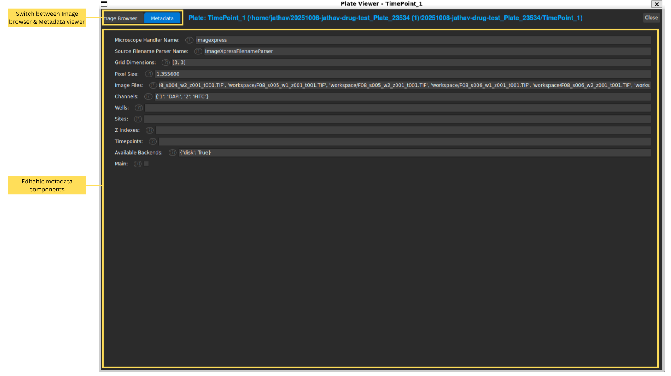671x376 pixels.
Task: Click the empty Sites input field
Action: pyautogui.click(x=397, y=119)
